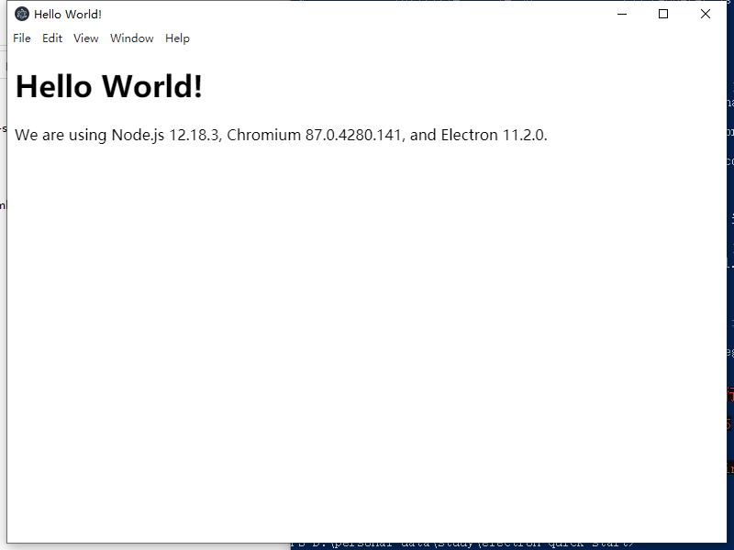Viewport: 734px width, 550px height.
Task: Click the 'Hello World!' page heading
Action: [x=108, y=86]
